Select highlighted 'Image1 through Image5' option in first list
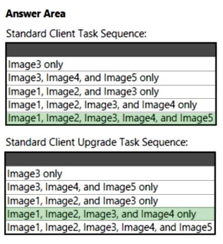 pyautogui.click(x=111, y=118)
